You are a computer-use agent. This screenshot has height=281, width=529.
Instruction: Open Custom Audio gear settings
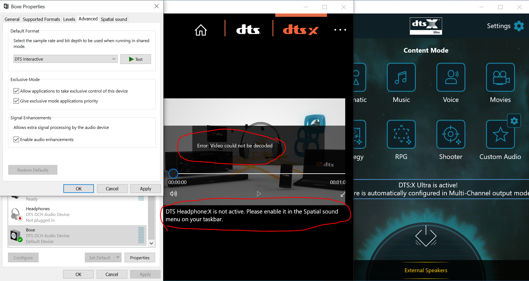tap(514, 121)
